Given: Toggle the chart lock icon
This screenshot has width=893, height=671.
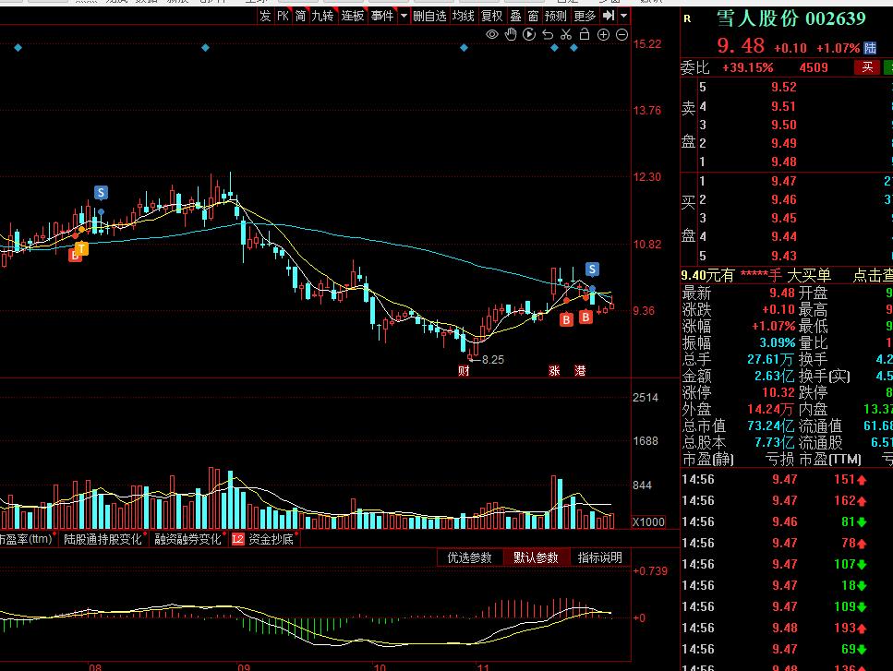Looking at the screenshot, I should (585, 35).
